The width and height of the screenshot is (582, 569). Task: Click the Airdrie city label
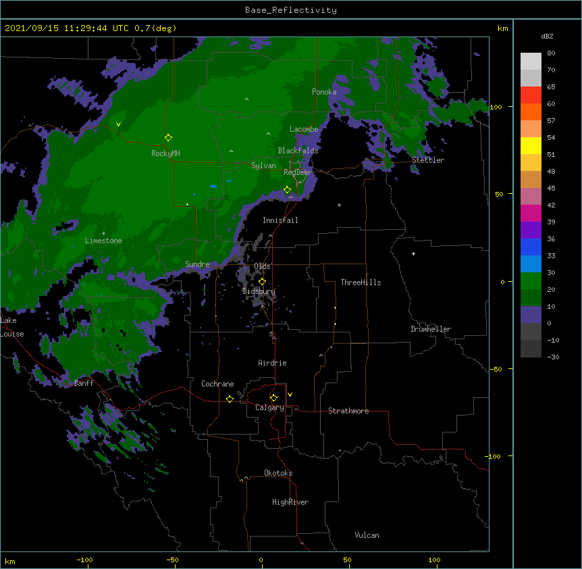click(x=272, y=363)
